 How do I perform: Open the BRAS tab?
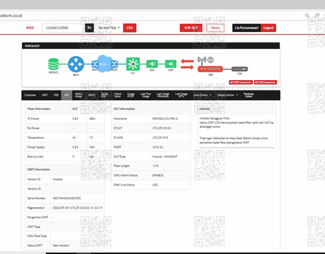click(92, 95)
